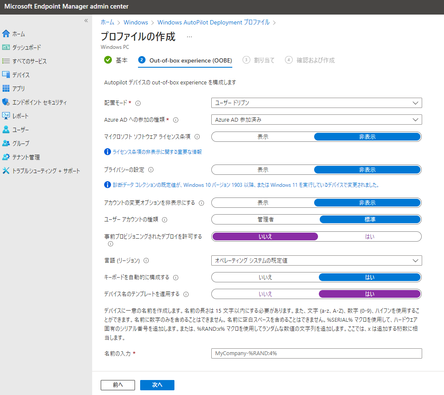Choose いいえ for keyboard auto configuration

[265, 277]
